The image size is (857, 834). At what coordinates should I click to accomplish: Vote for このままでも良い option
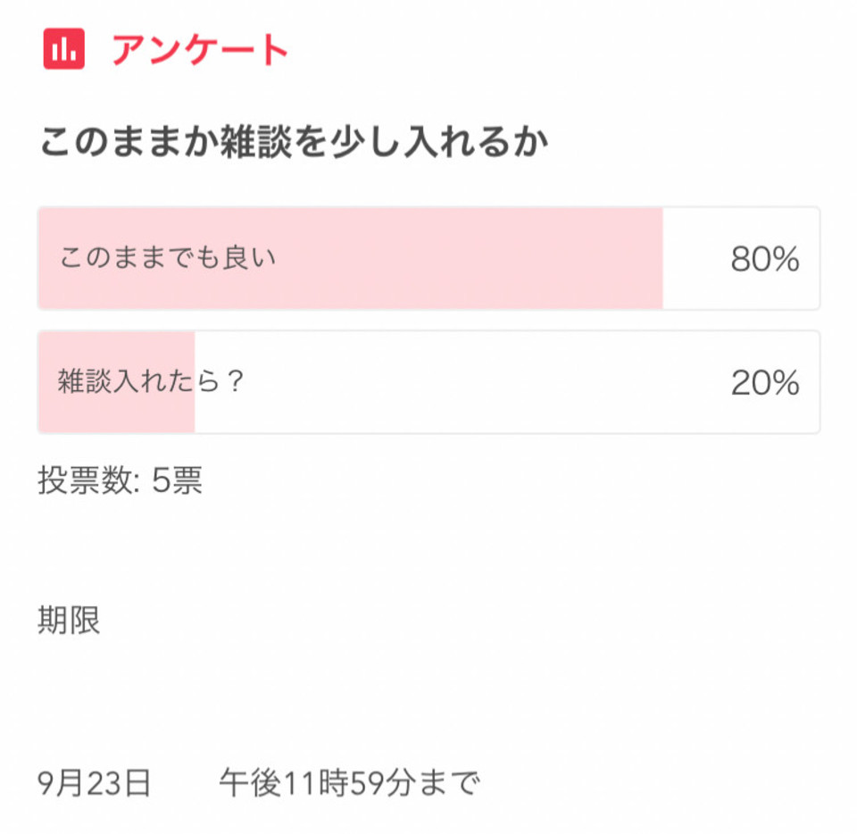click(x=429, y=259)
